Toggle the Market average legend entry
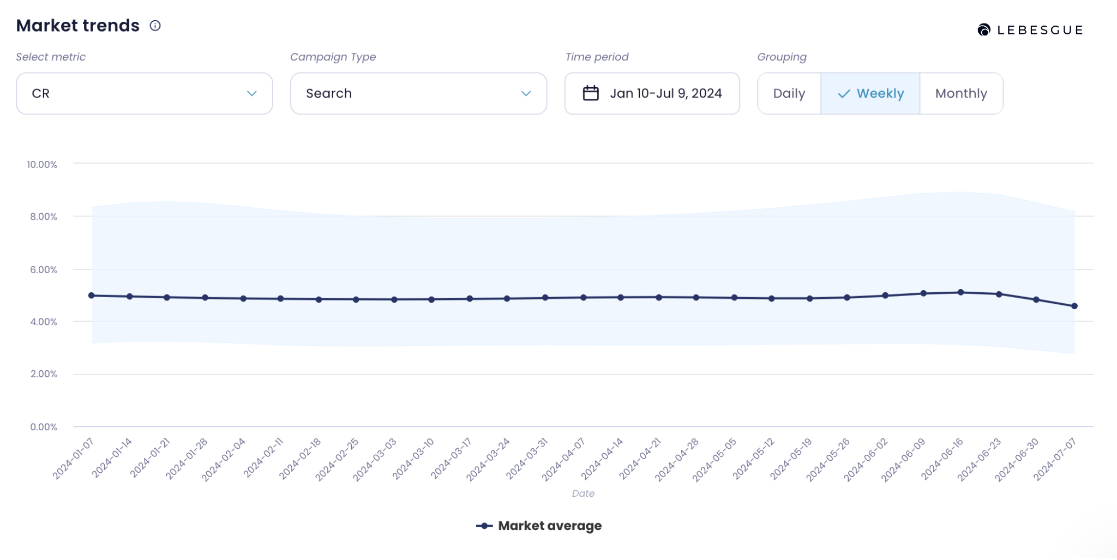The width and height of the screenshot is (1117, 560). (539, 526)
